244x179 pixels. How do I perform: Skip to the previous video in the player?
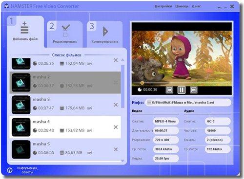click(169, 89)
